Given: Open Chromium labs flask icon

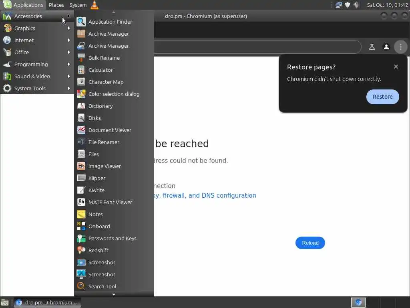Looking at the screenshot, I should (x=372, y=47).
